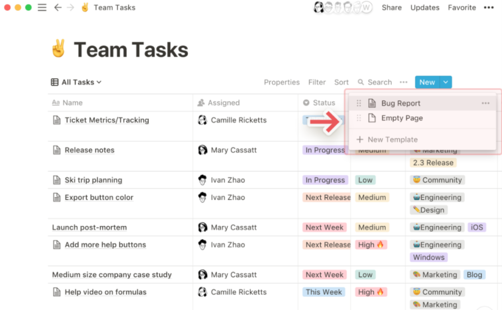Click the forward navigation arrow

[71, 7]
